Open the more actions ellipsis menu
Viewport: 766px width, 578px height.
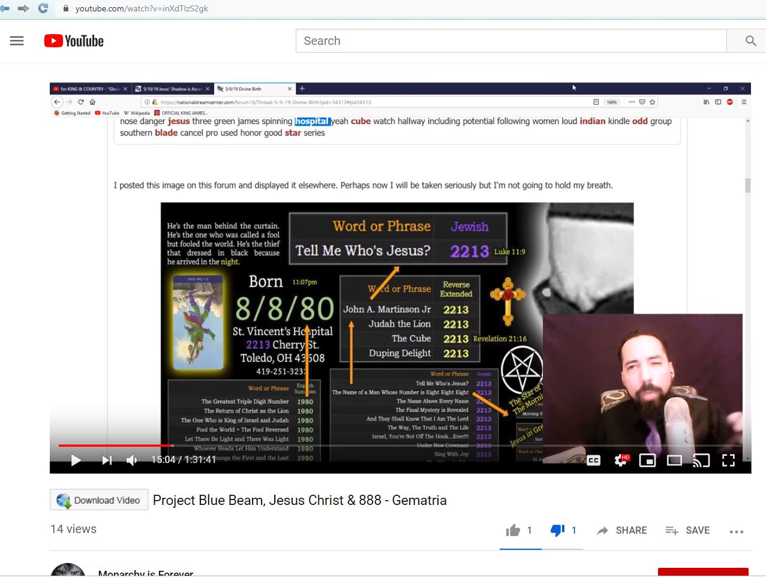pyautogui.click(x=736, y=531)
